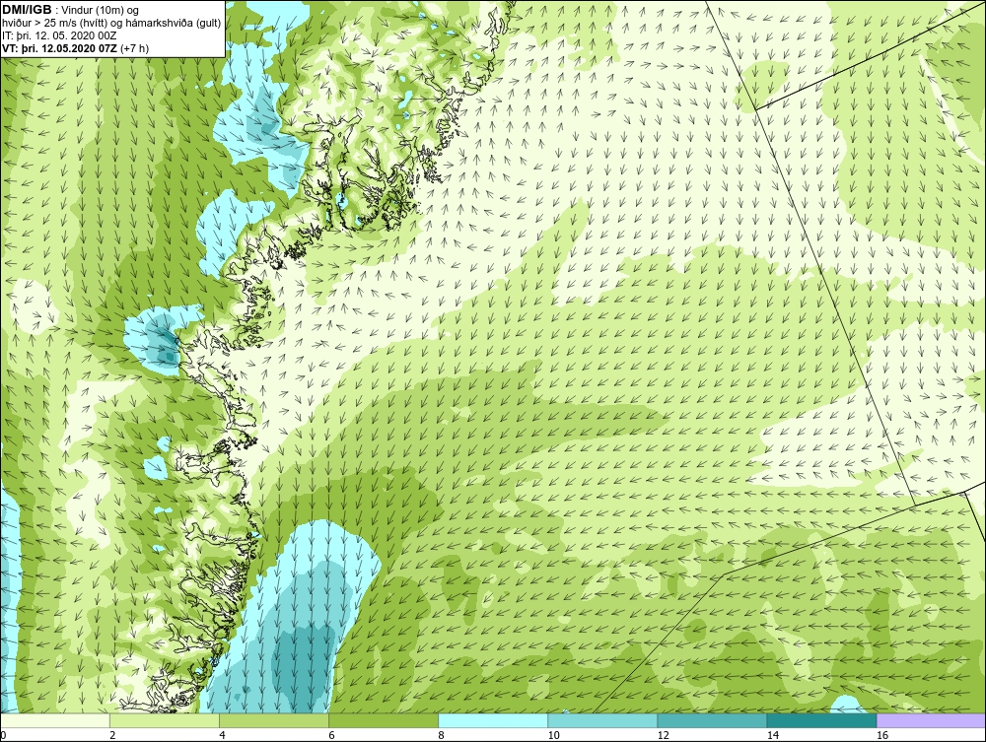The height and width of the screenshot is (742, 986).
Task: Click the '(+7 h)' forecast offset text
Action: [x=134, y=47]
